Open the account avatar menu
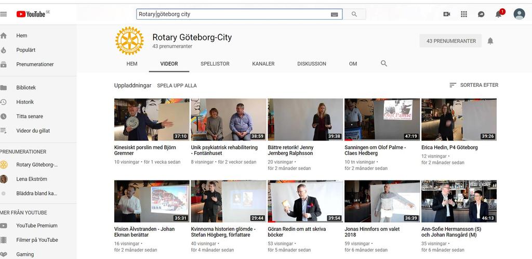The height and width of the screenshot is (259, 532). click(x=519, y=14)
